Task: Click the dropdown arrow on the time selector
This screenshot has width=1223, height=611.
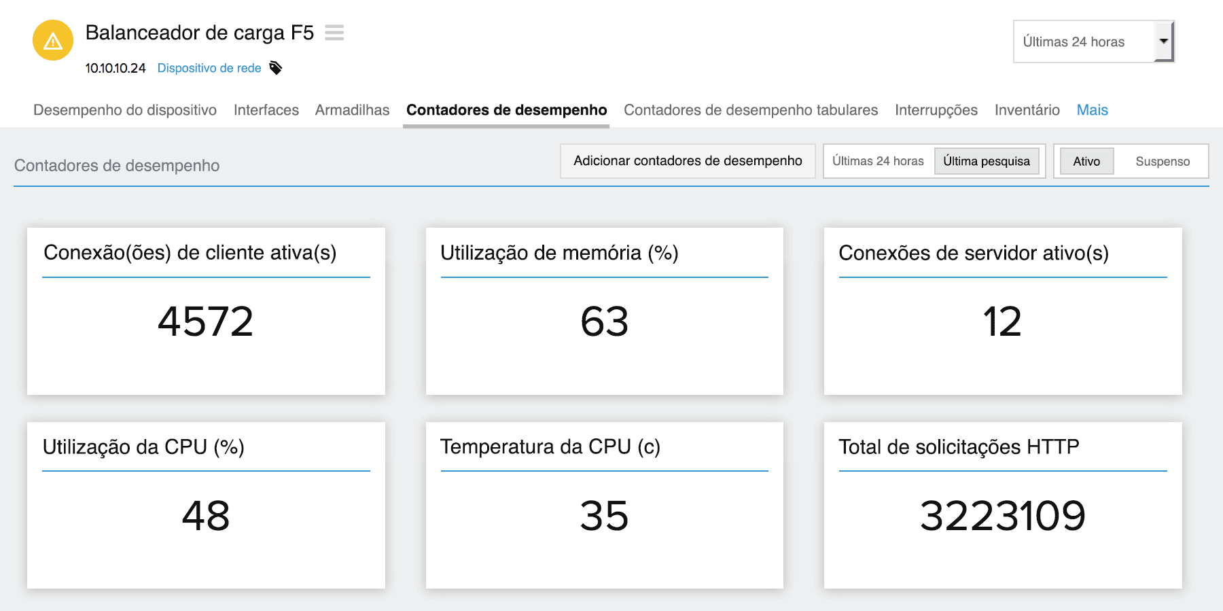Action: pyautogui.click(x=1165, y=41)
